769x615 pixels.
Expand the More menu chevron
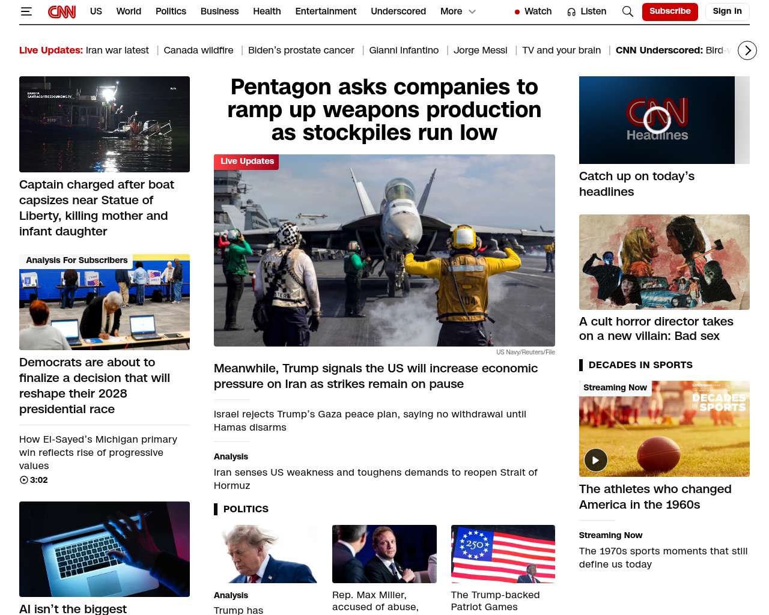click(x=472, y=11)
